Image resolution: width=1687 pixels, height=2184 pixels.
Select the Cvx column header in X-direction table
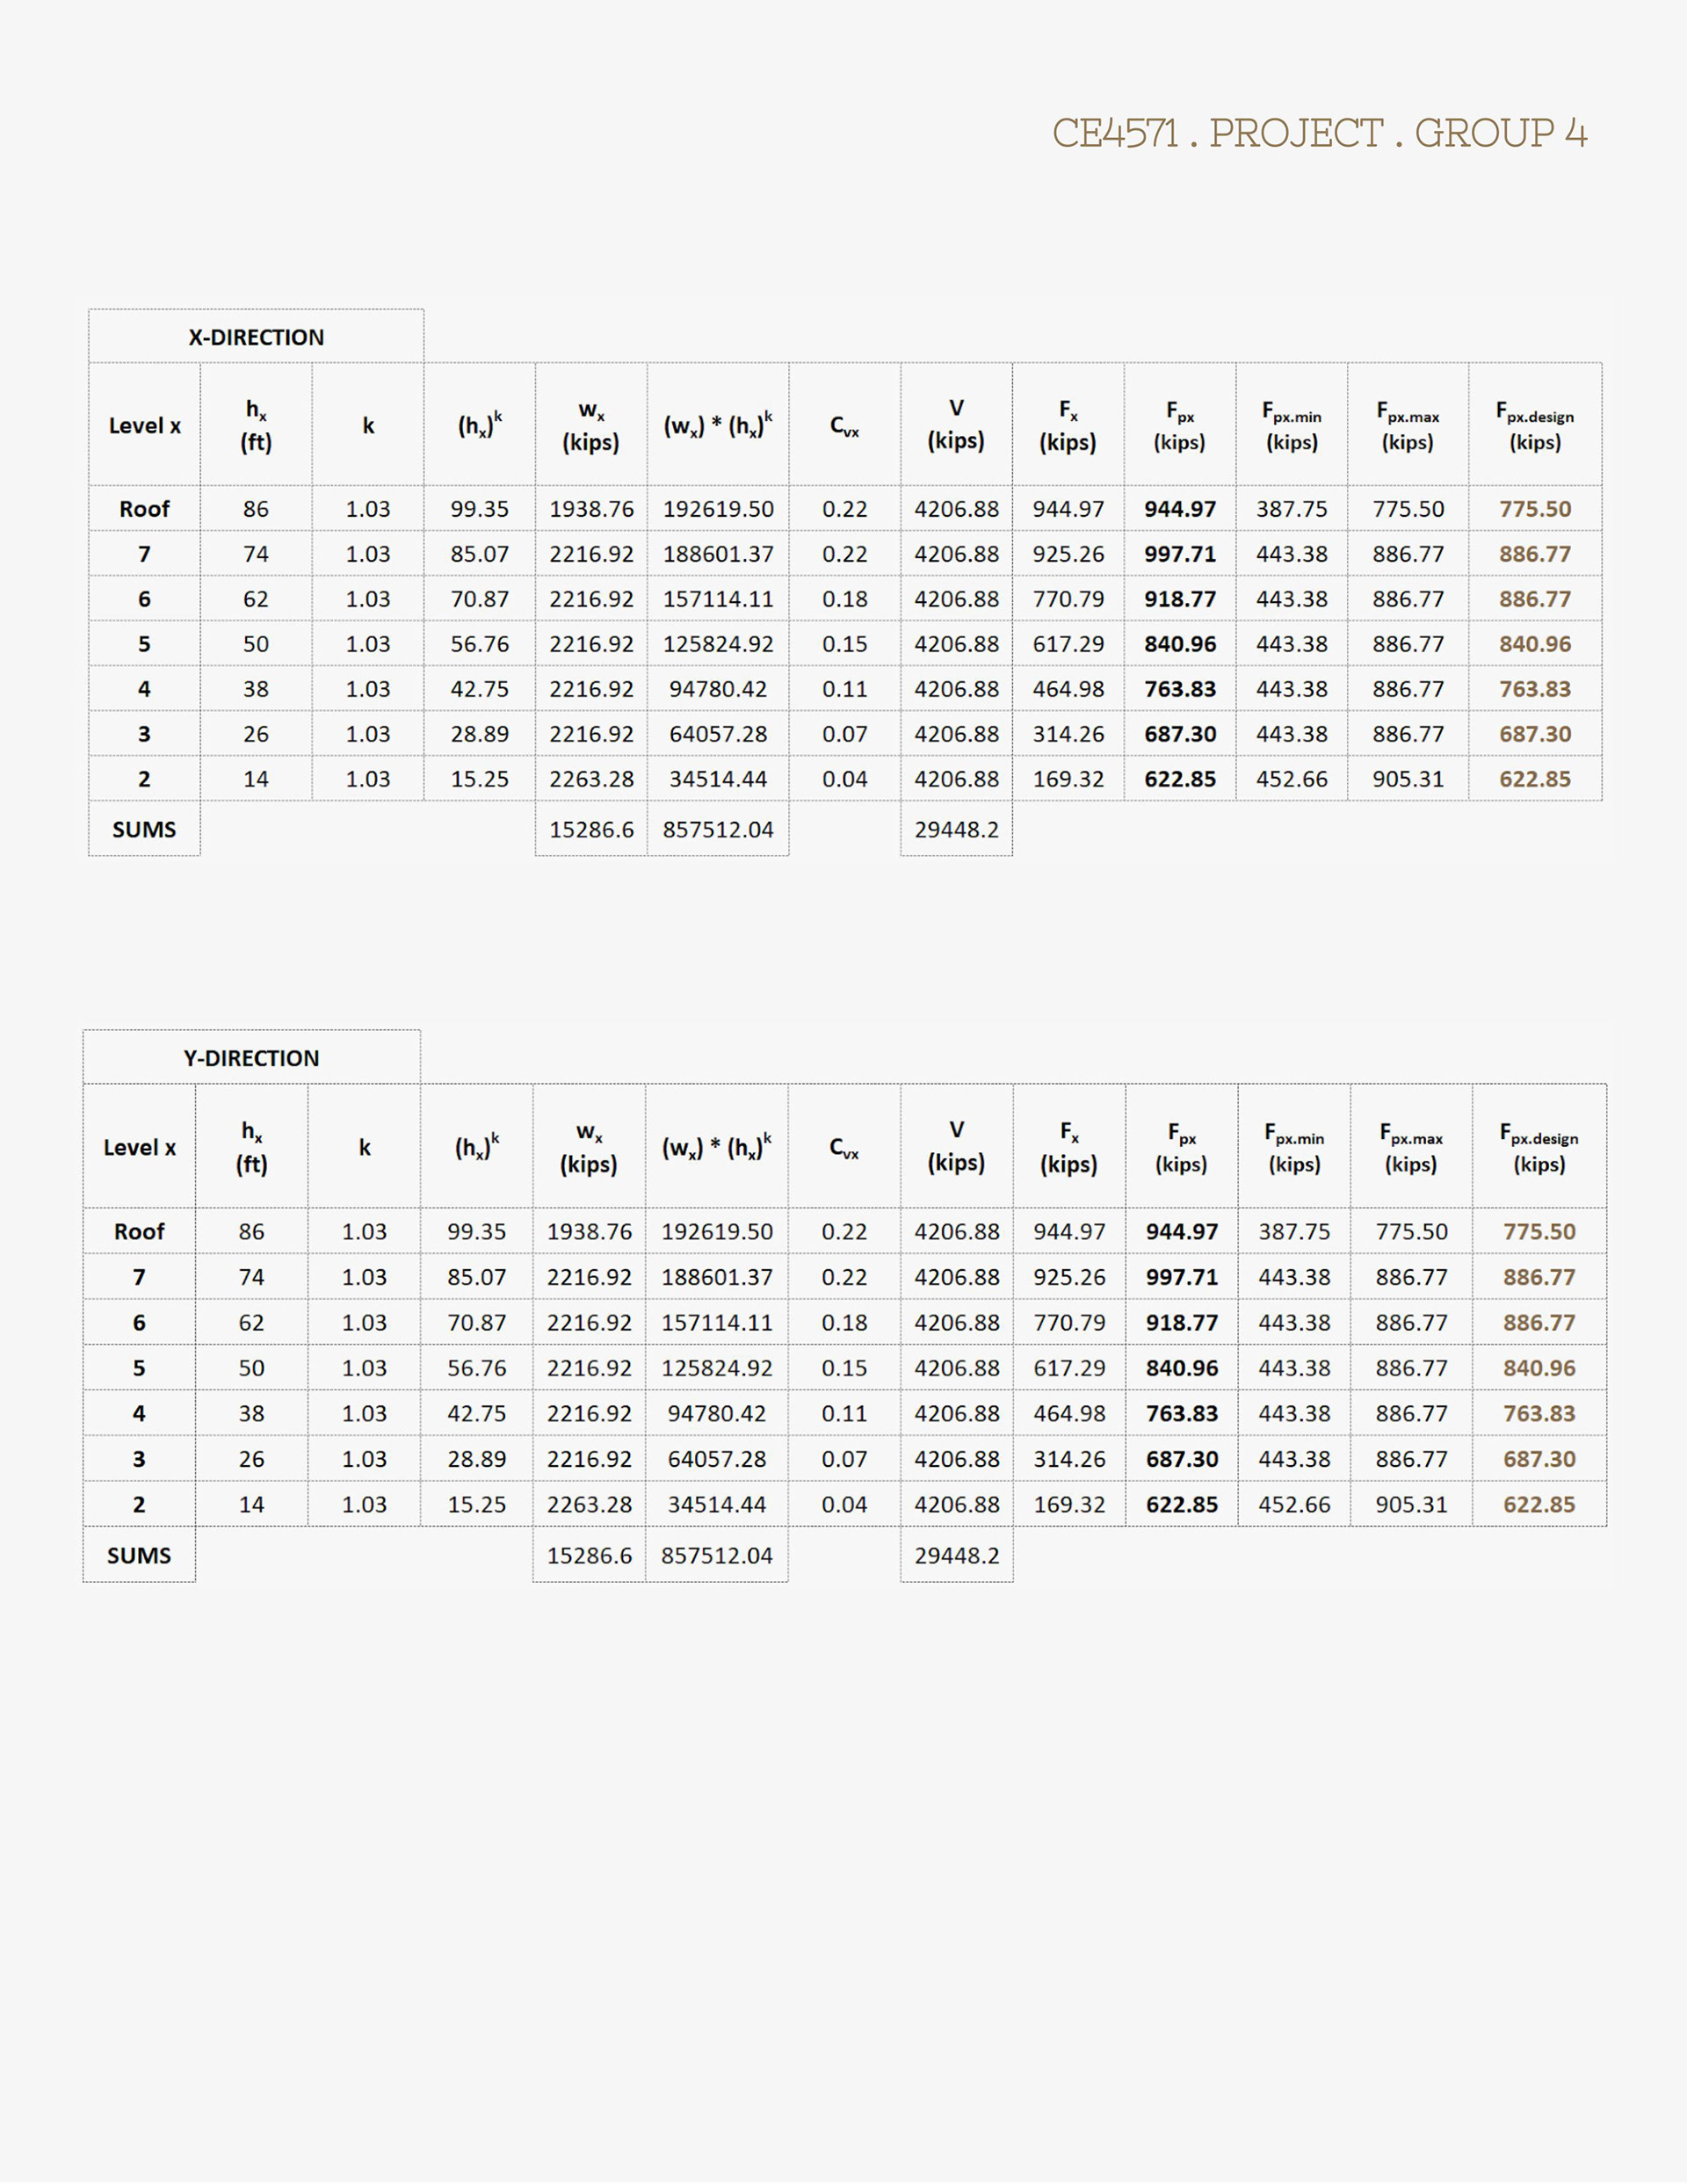click(844, 425)
